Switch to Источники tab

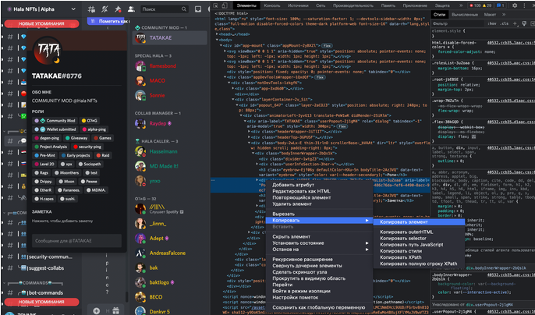point(298,5)
